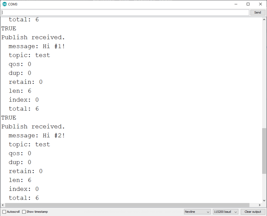Viewport: 267px width, 216px height.
Task: Clear the serial output
Action: click(252, 211)
